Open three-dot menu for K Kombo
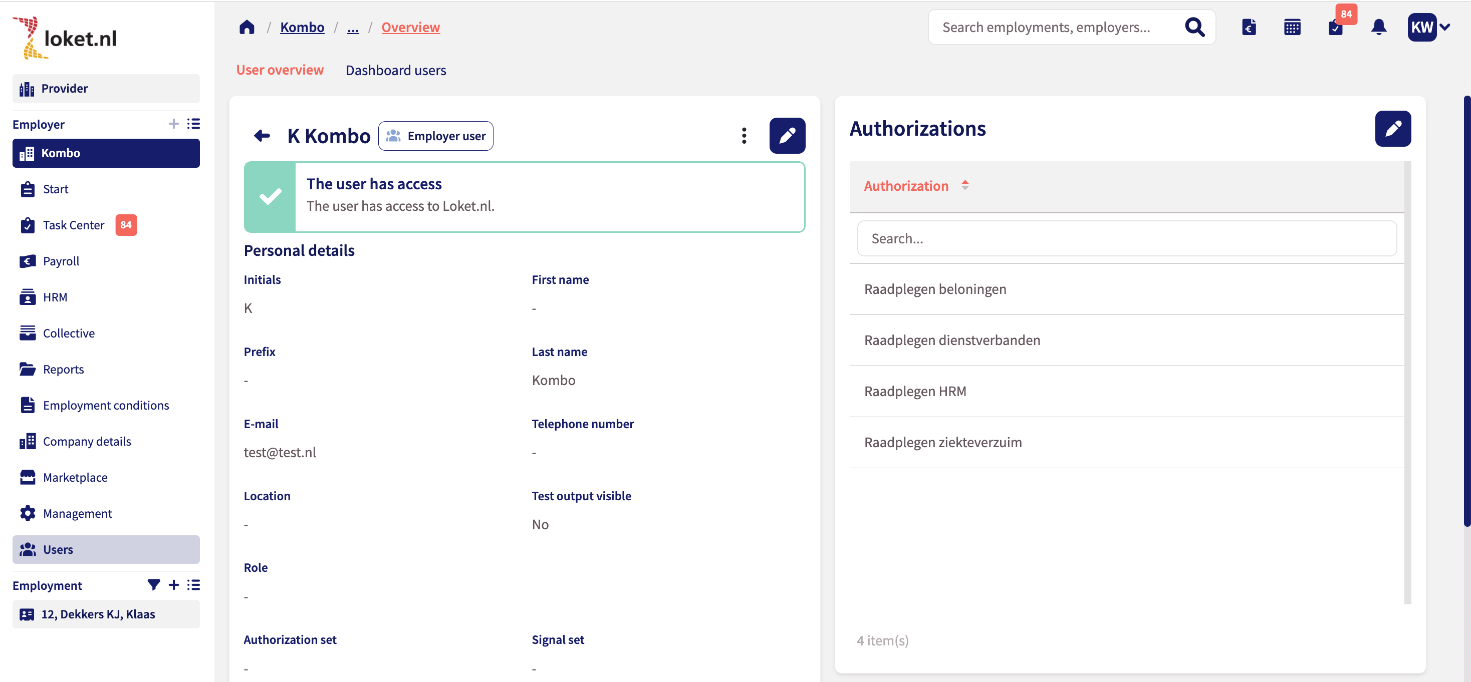Image resolution: width=1471 pixels, height=682 pixels. (744, 136)
